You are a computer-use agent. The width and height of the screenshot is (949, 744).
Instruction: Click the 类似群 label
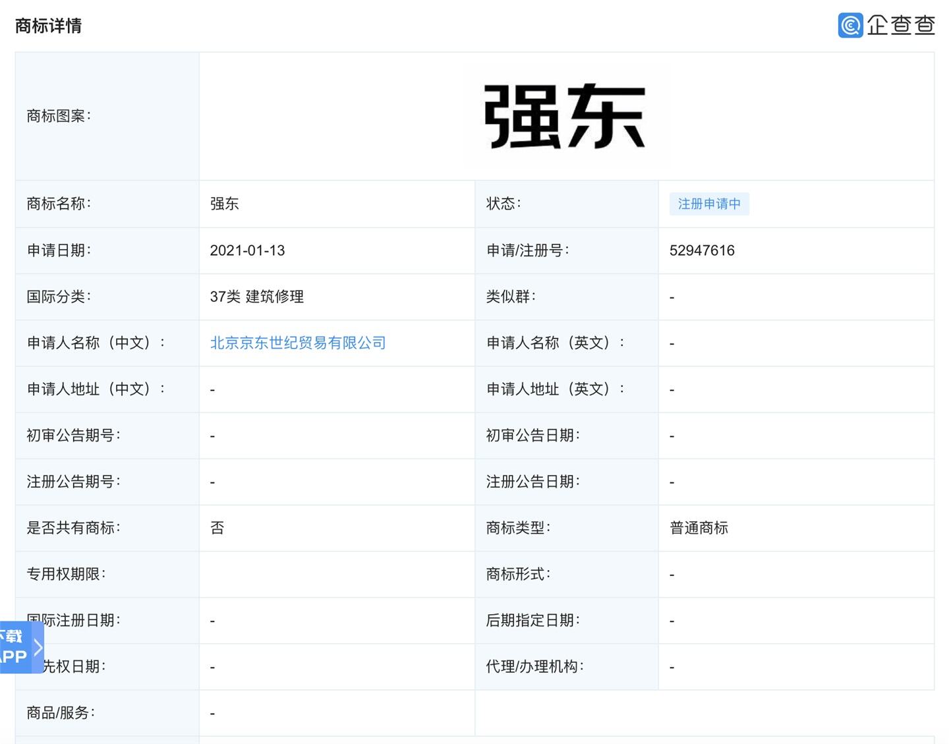click(x=511, y=297)
